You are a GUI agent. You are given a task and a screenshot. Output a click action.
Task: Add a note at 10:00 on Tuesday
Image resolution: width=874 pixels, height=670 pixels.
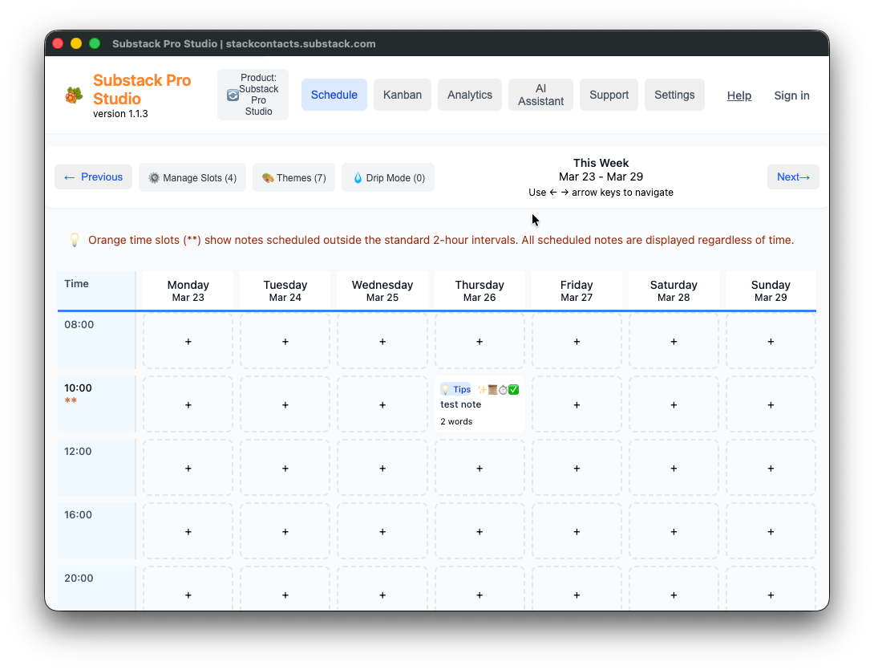click(285, 404)
